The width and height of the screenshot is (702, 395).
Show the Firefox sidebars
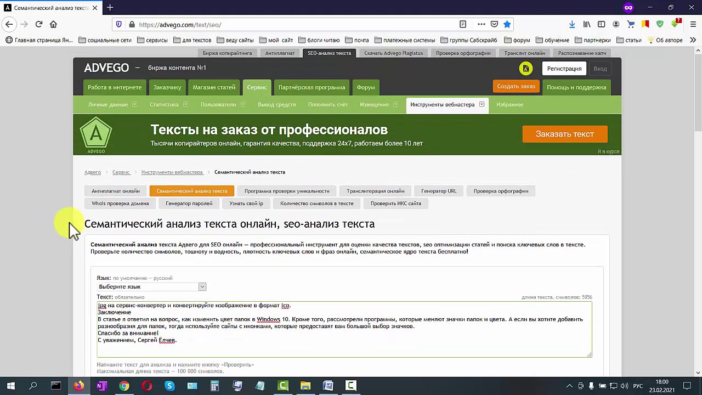tap(602, 24)
